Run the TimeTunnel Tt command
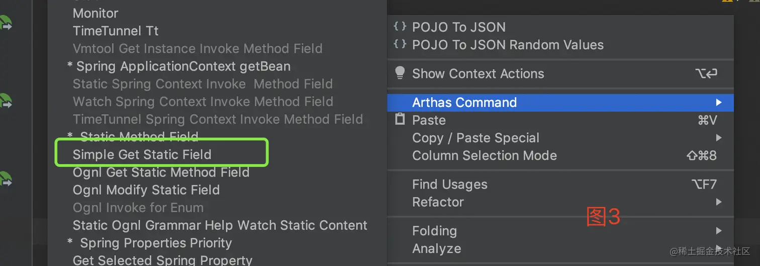 pos(116,31)
